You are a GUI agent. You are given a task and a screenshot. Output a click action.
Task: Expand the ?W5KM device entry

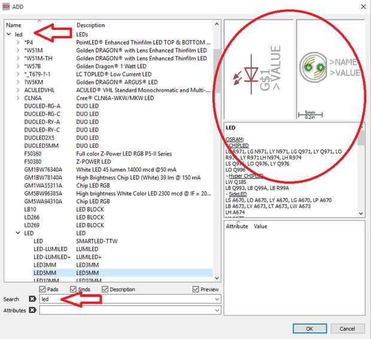click(18, 82)
